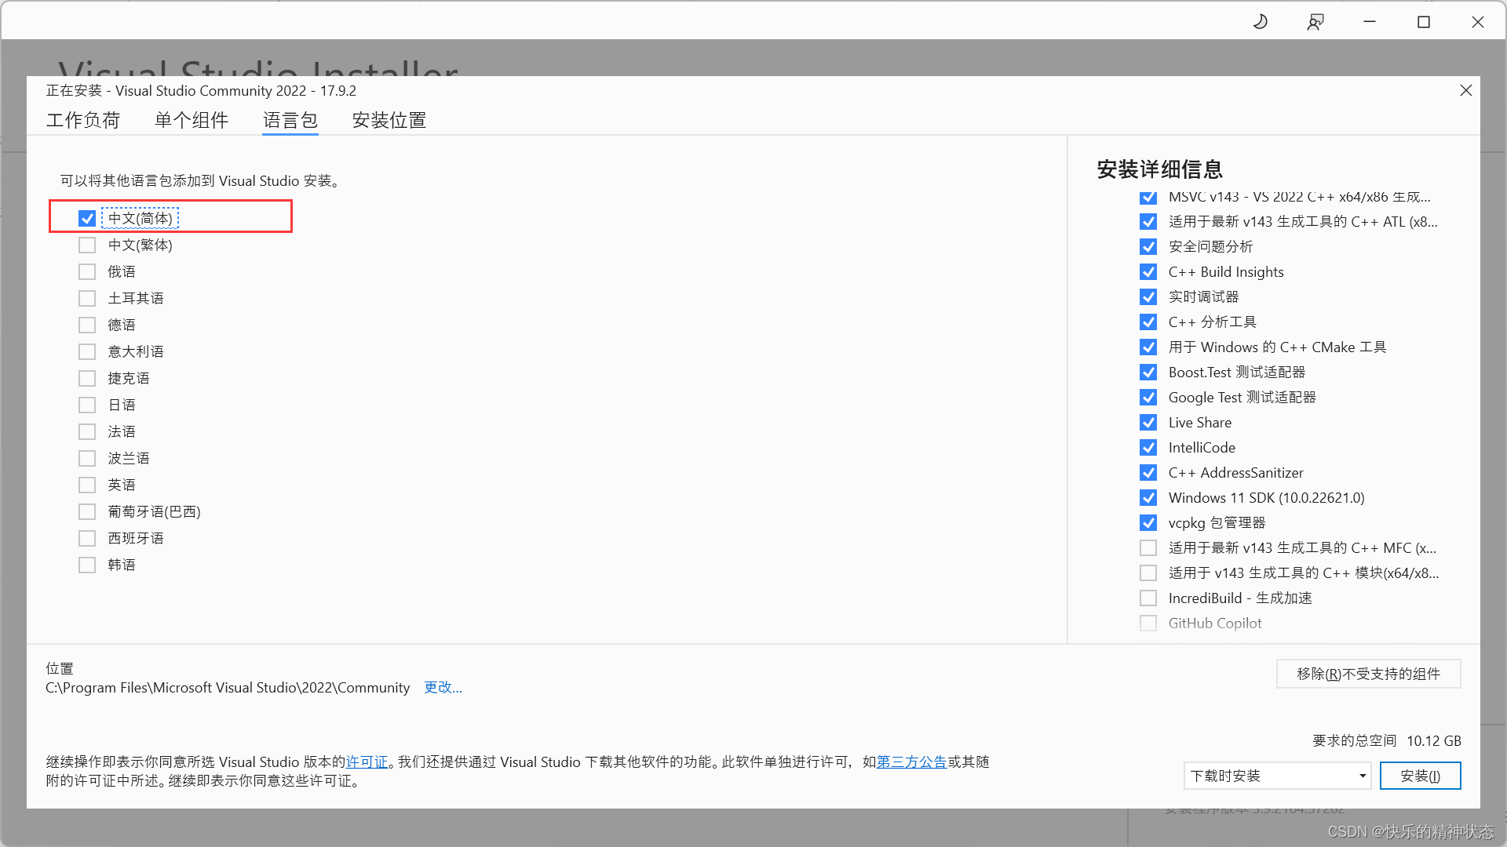Screen dimensions: 1507x847
Task: Enable 英语 language pack checkbox
Action: pyautogui.click(x=87, y=485)
